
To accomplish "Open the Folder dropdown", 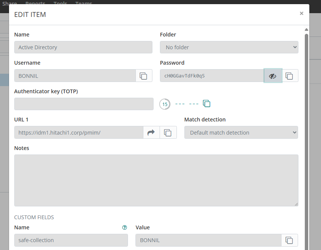I will (229, 47).
